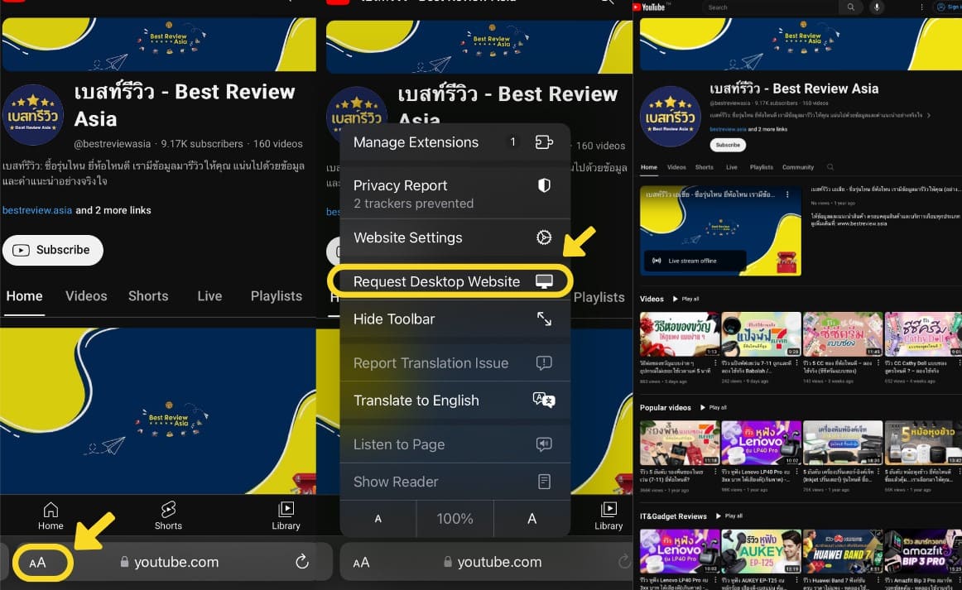Viewport: 962px width, 590px height.
Task: Reset zoom by tapping the 100% value
Action: pos(455,519)
